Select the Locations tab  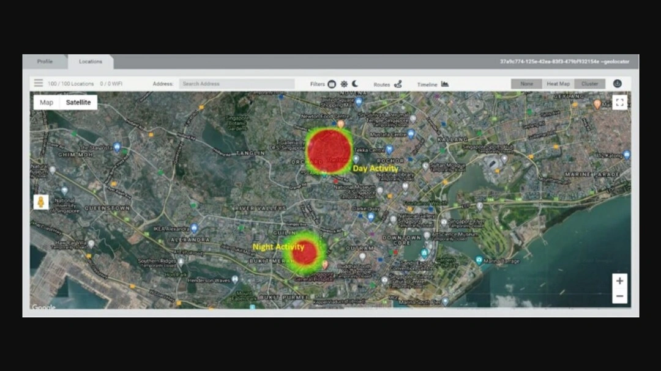point(91,61)
